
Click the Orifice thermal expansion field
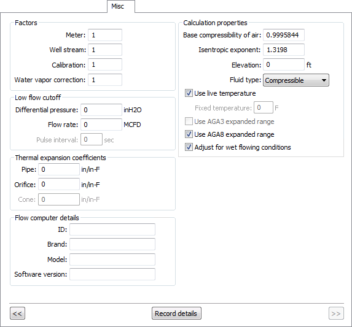click(x=59, y=184)
